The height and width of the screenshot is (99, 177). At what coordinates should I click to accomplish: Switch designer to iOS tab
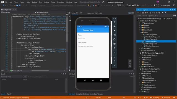pyautogui.click(x=81, y=13)
